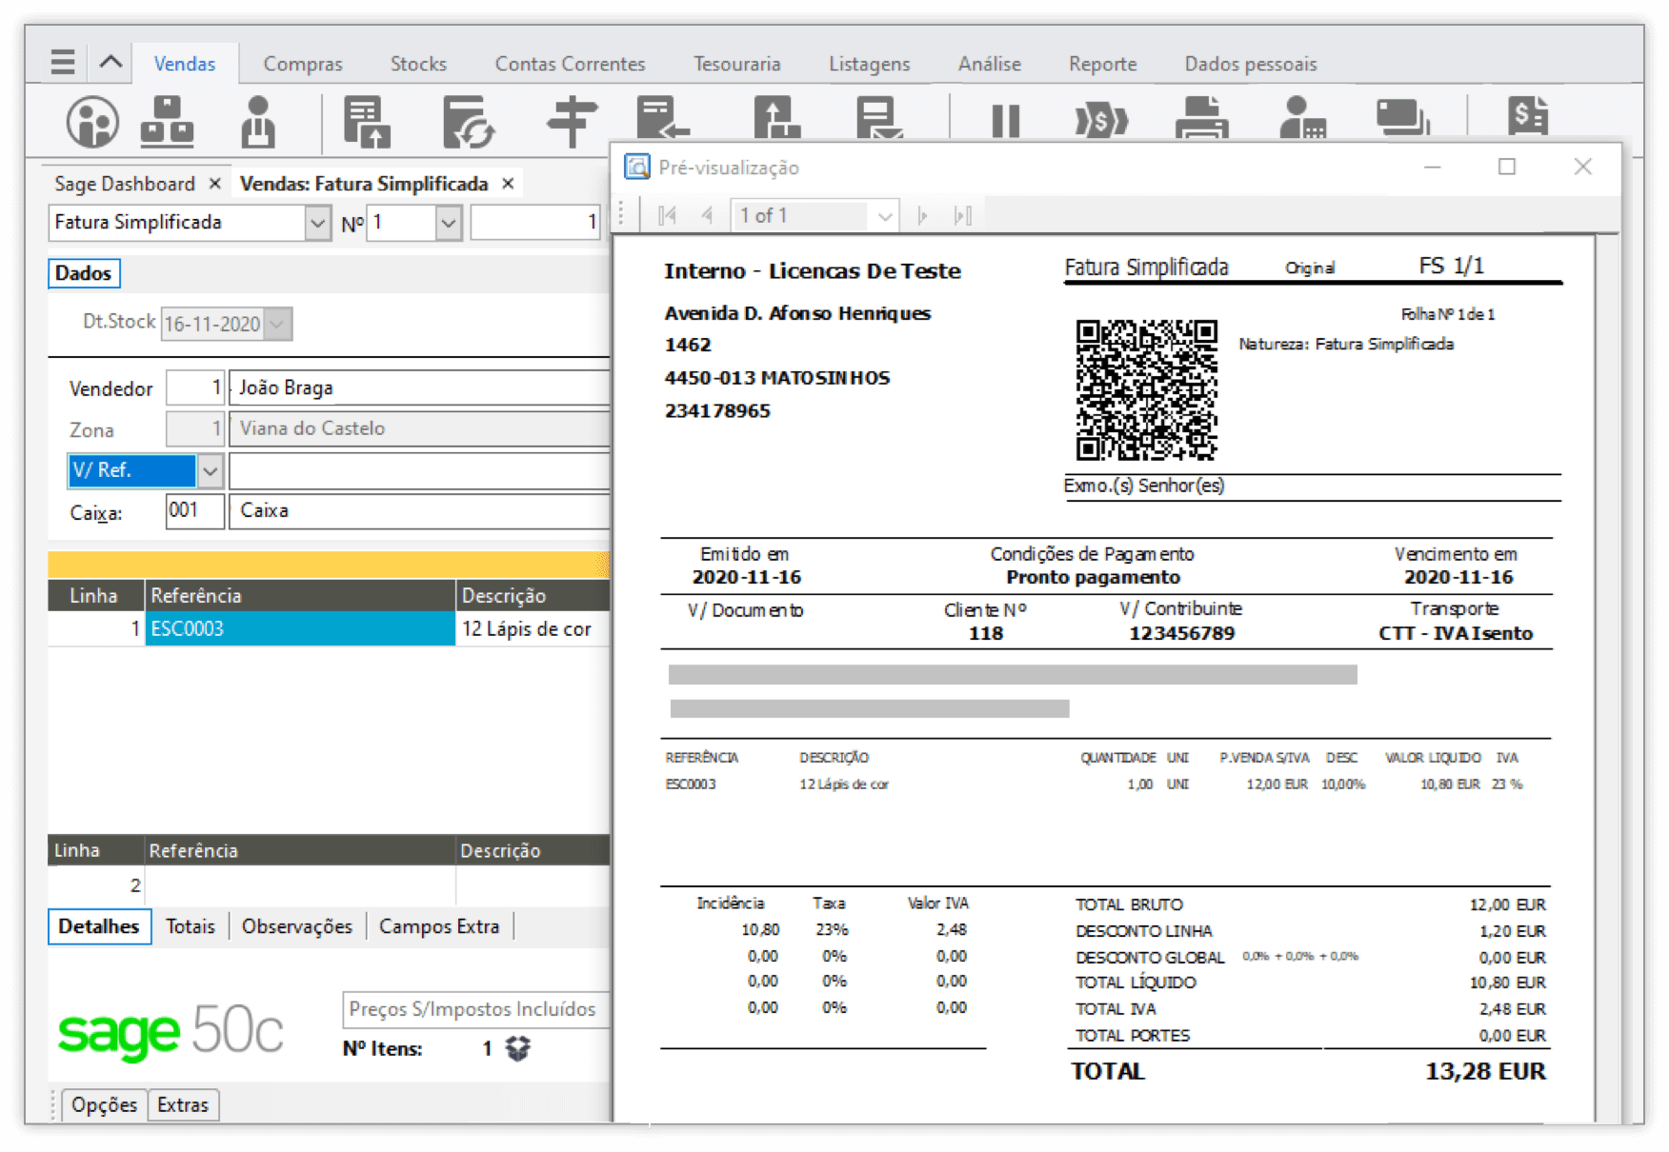Click the box icon beside Nº Itens

pos(518,1048)
